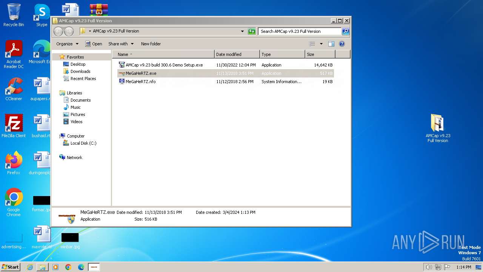Image resolution: width=483 pixels, height=272 pixels.
Task: Click the search box field
Action: (300, 31)
